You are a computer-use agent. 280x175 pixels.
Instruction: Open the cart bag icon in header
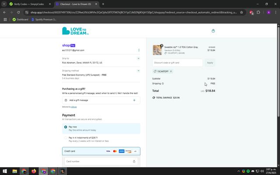click(x=213, y=31)
